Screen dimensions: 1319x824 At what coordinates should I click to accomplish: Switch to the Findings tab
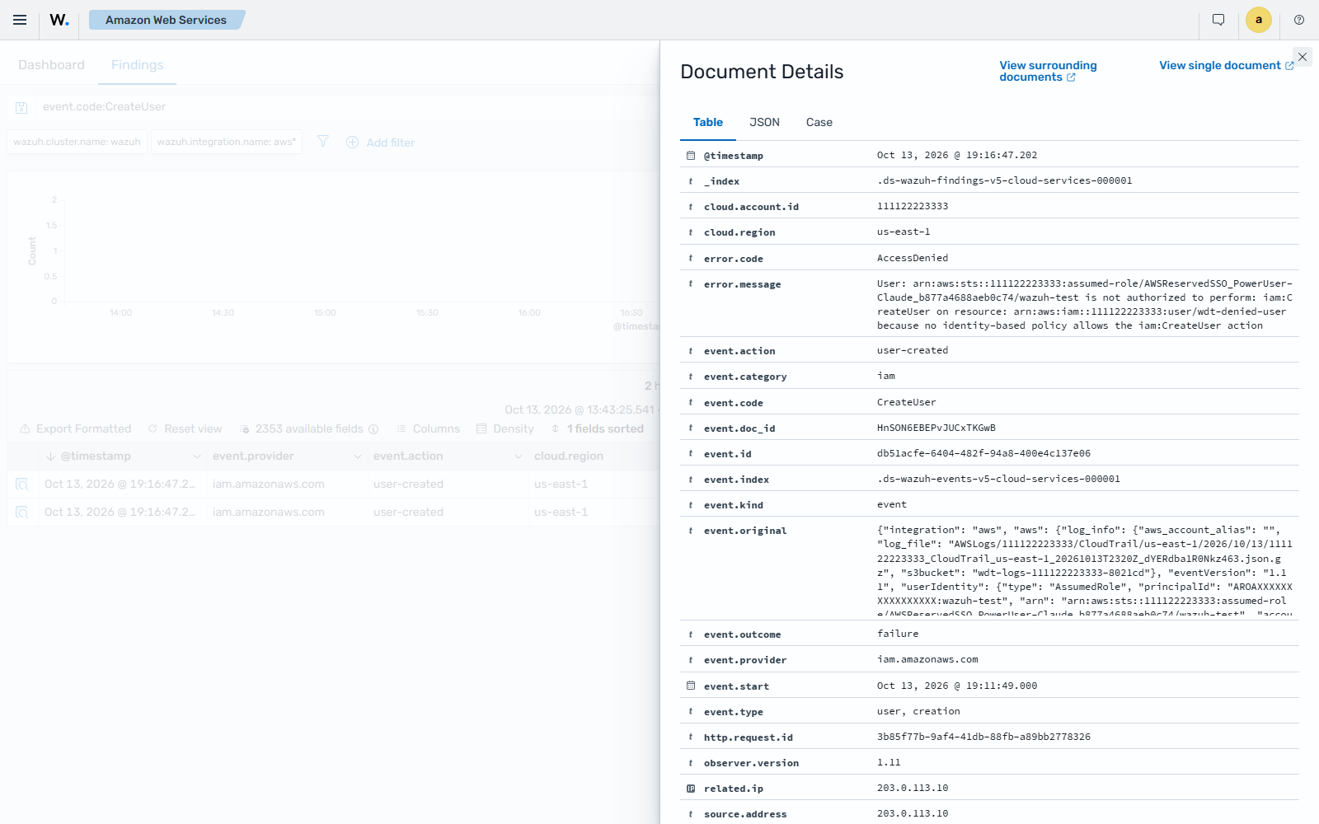tap(137, 65)
